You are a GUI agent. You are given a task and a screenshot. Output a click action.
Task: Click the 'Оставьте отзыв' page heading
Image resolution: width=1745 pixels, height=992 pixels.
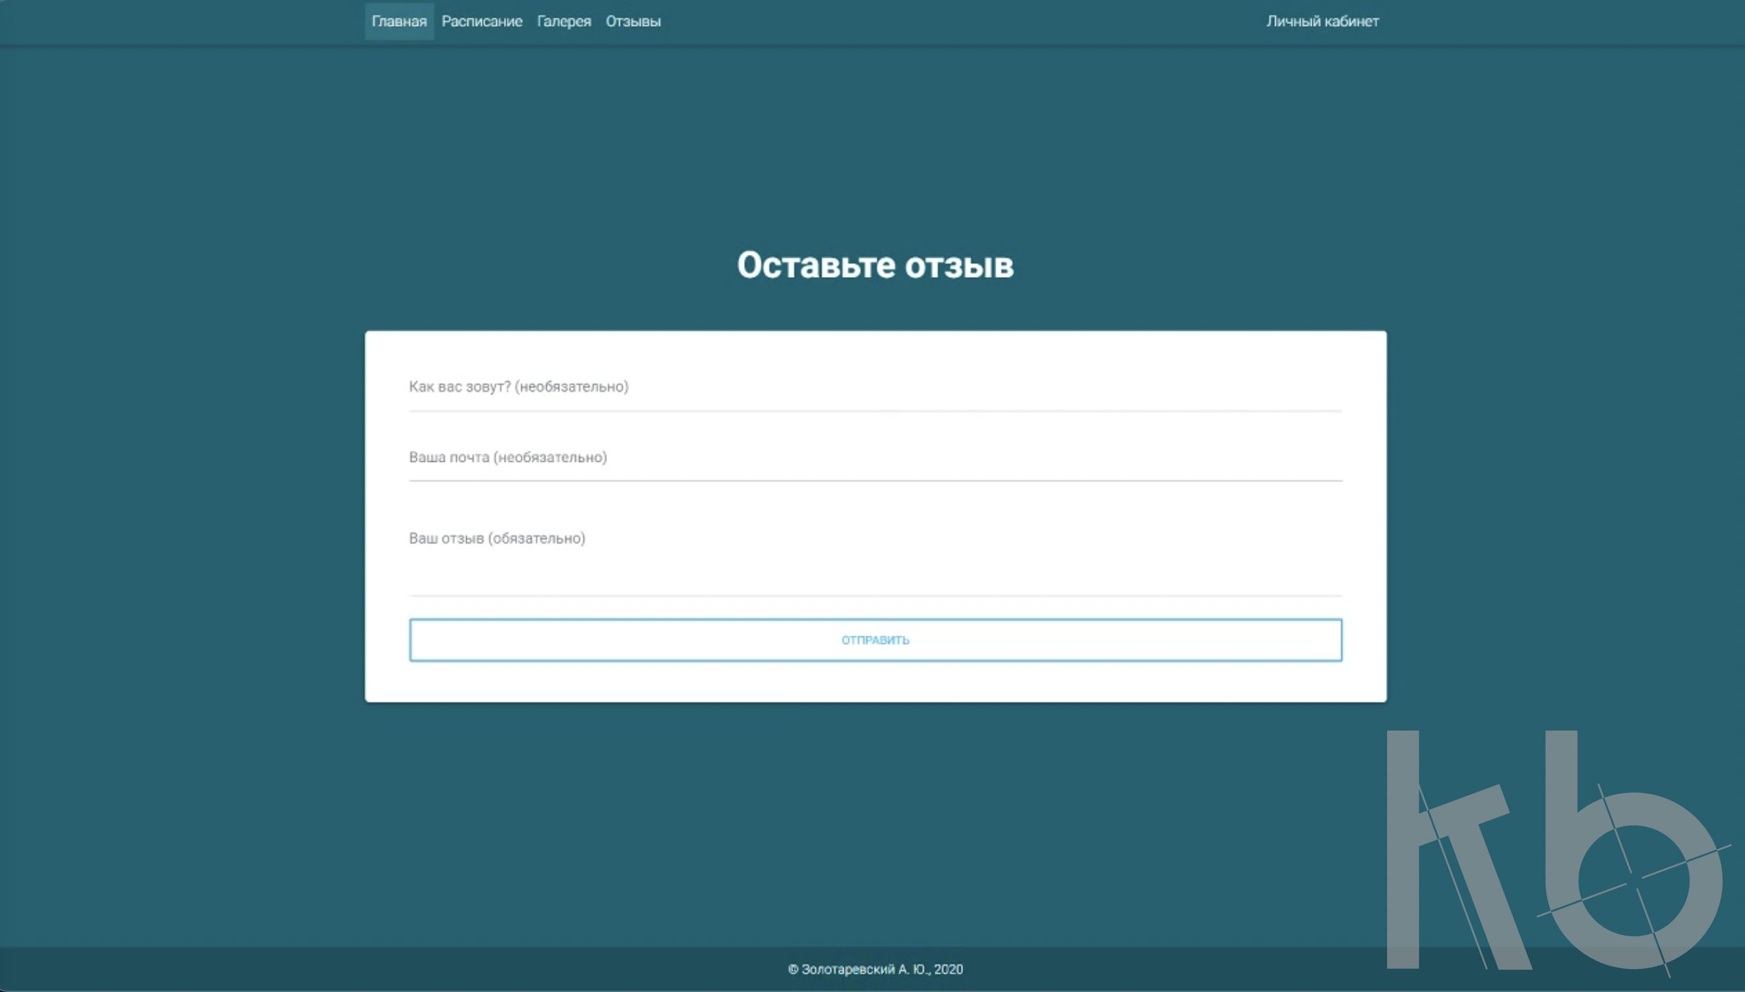874,264
